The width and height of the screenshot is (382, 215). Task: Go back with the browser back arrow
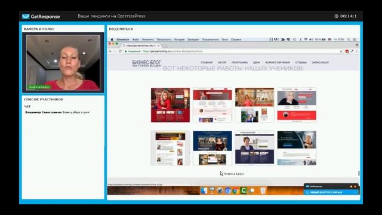click(x=110, y=51)
